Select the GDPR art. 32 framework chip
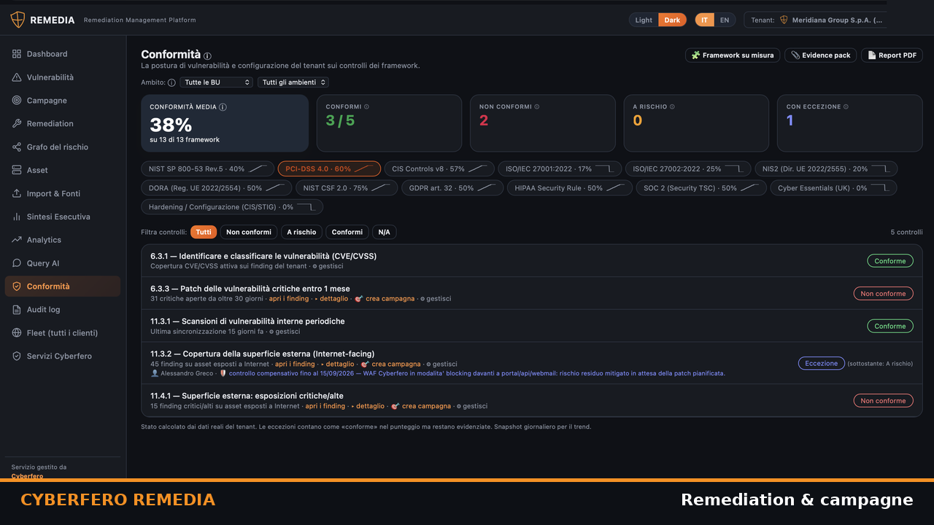Screen dimensions: 934x525 (452, 188)
